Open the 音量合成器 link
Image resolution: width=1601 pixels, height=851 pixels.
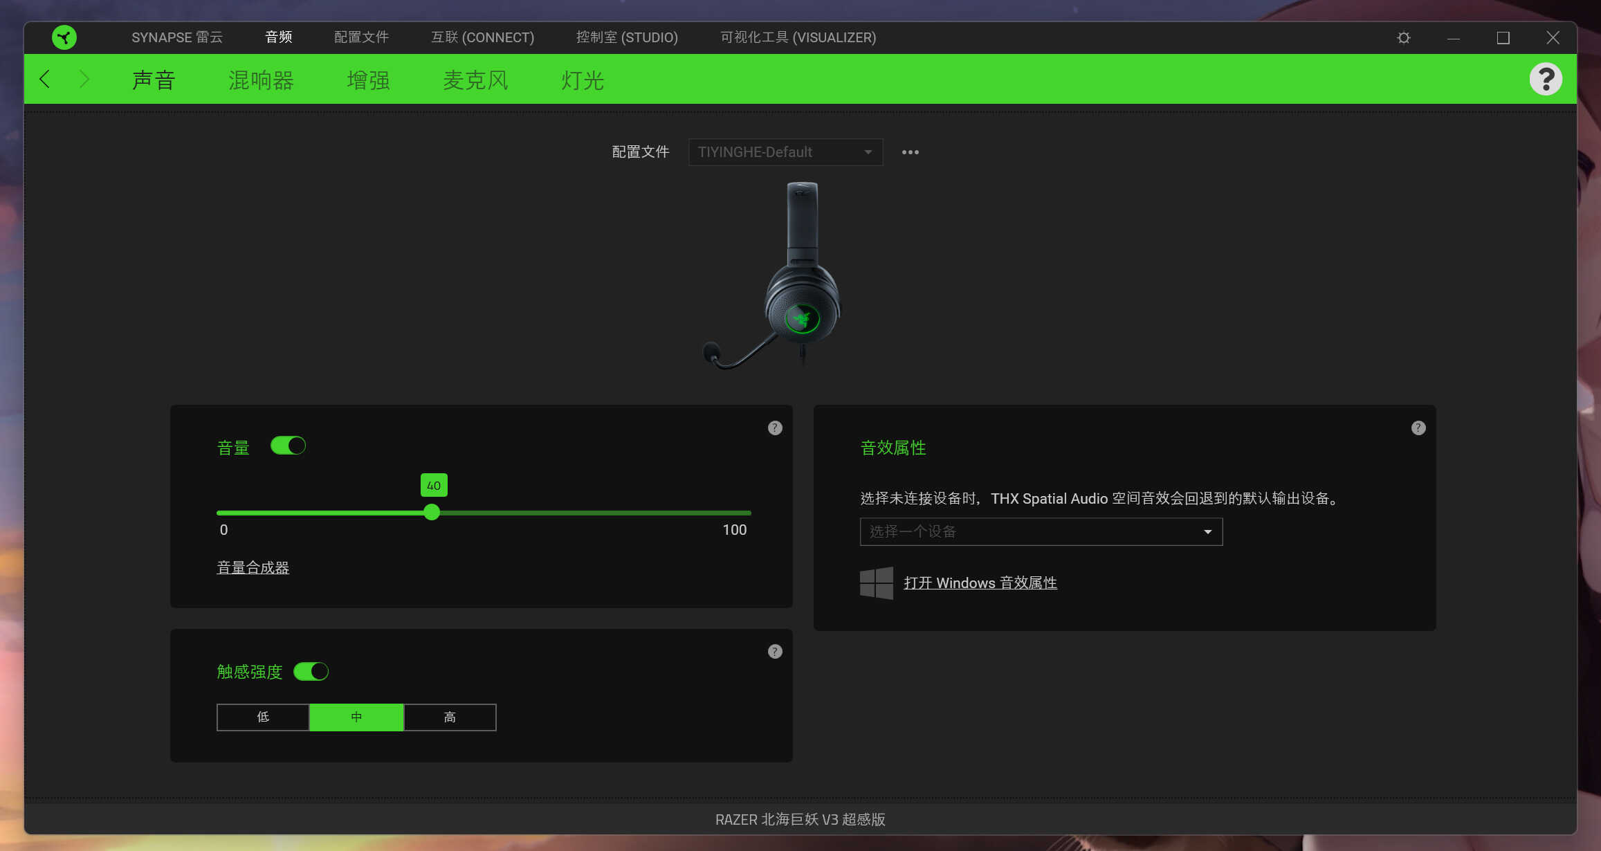[253, 567]
